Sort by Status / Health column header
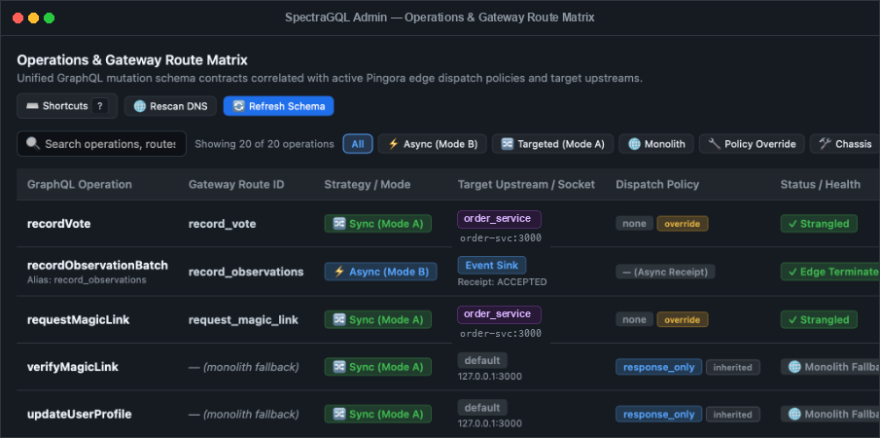Viewport: 880px width, 438px height. tap(820, 184)
